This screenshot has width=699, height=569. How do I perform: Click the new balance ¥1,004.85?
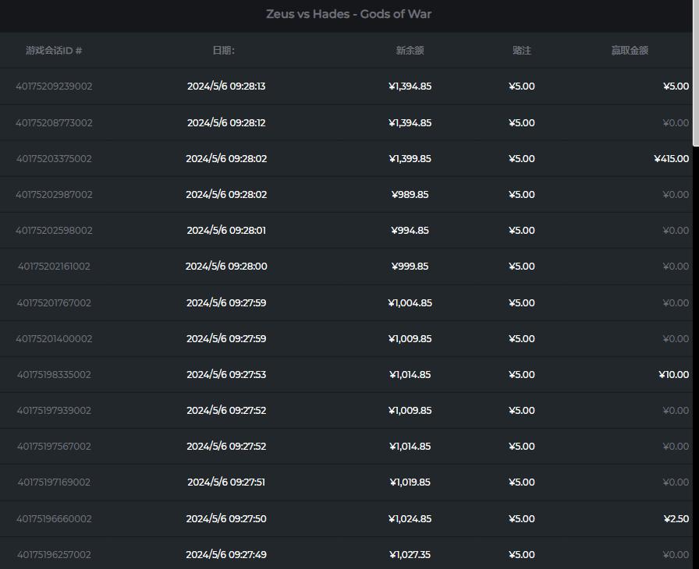coord(410,302)
